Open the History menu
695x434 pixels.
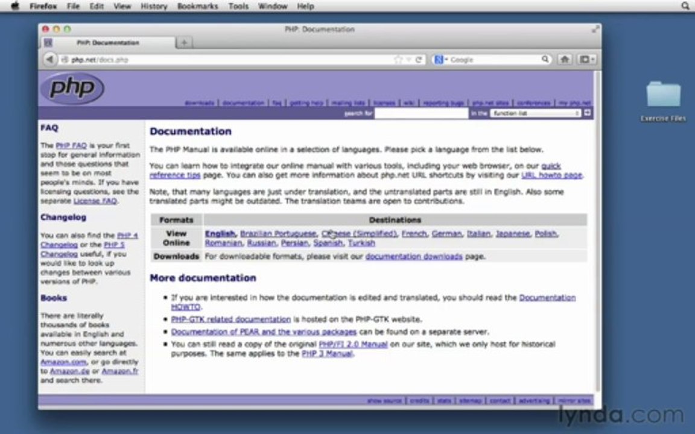click(153, 6)
